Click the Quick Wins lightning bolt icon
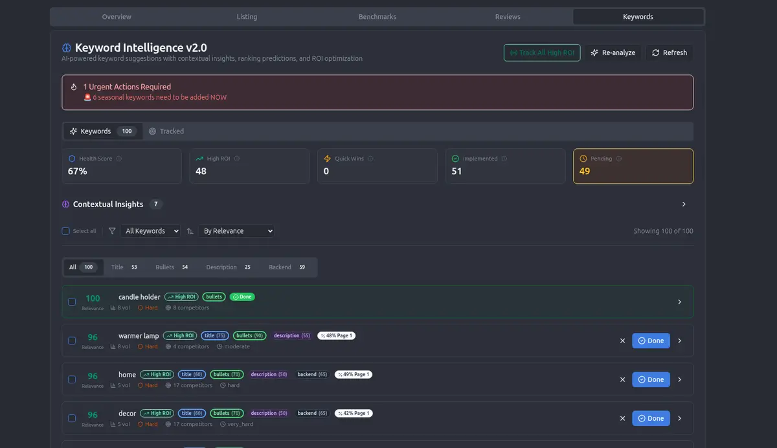Image resolution: width=777 pixels, height=448 pixels. click(327, 158)
